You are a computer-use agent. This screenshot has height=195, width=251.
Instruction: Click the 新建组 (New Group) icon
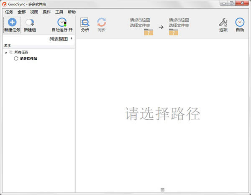tap(30, 23)
